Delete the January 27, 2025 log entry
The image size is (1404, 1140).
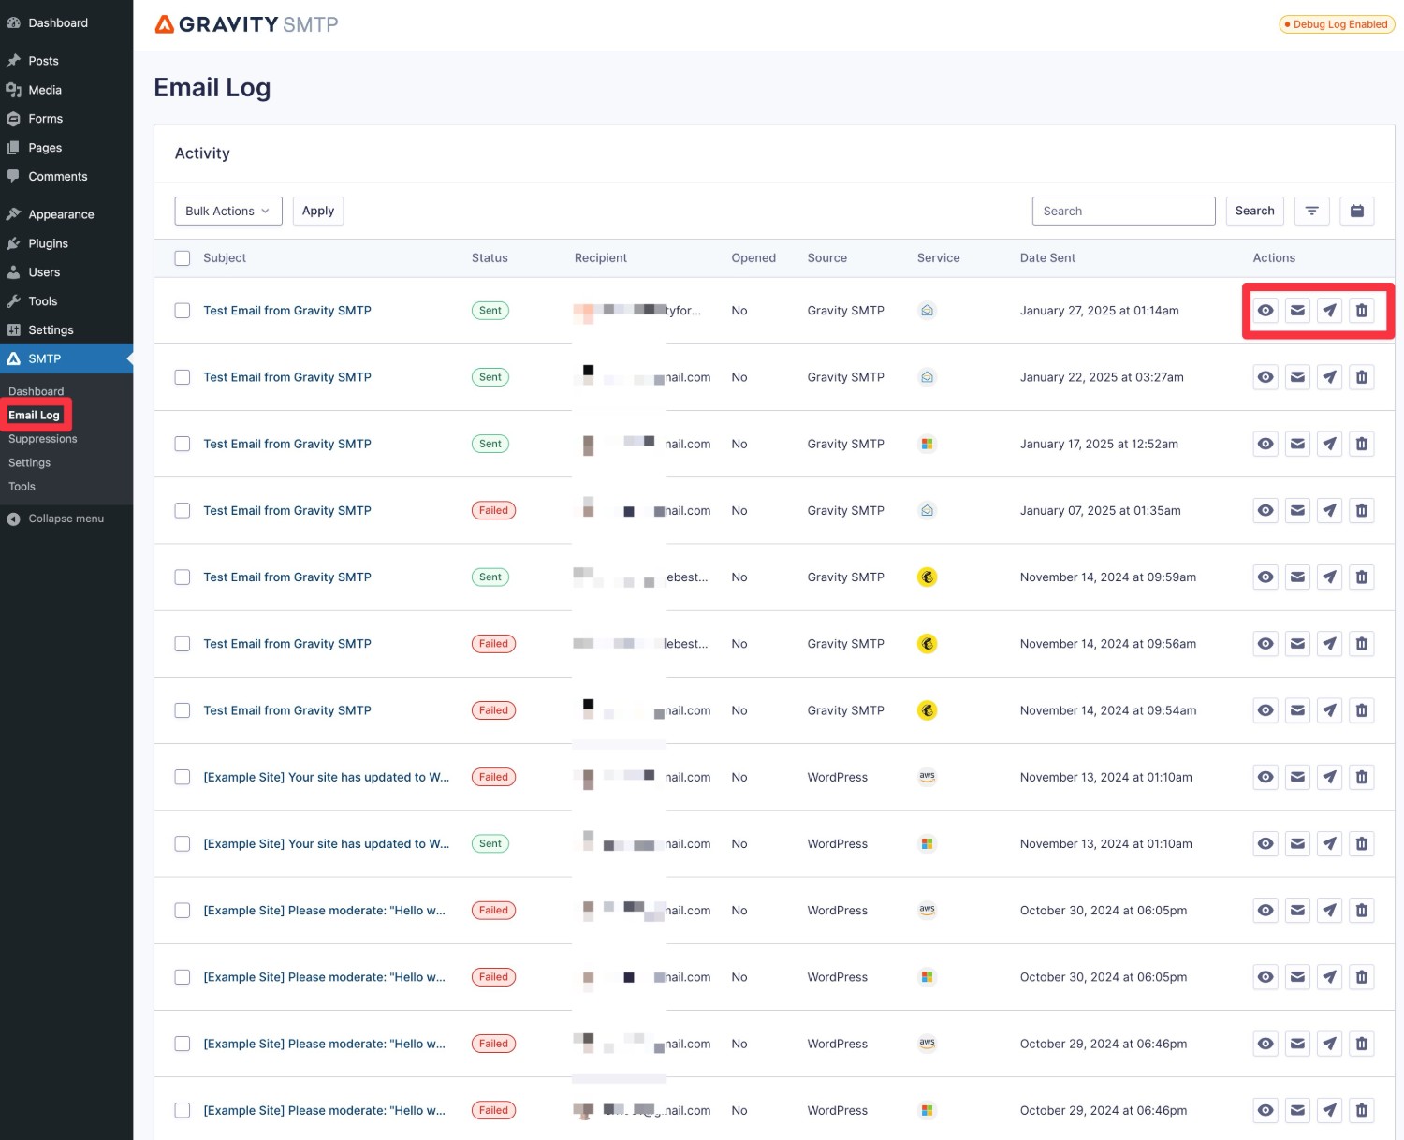coord(1362,311)
